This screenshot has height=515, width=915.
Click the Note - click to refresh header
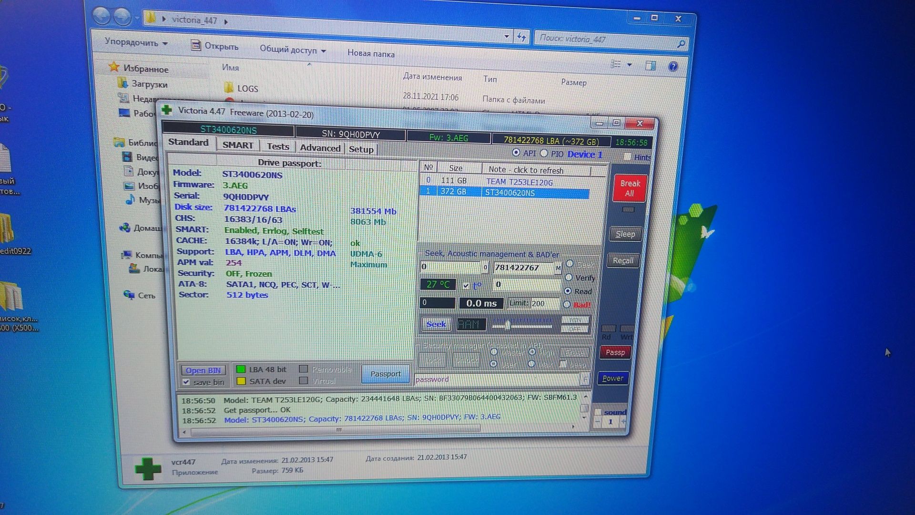(x=536, y=170)
